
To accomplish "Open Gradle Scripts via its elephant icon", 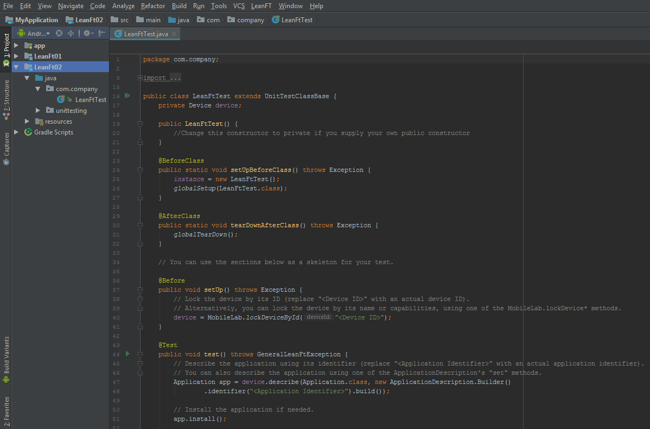I will [x=28, y=132].
